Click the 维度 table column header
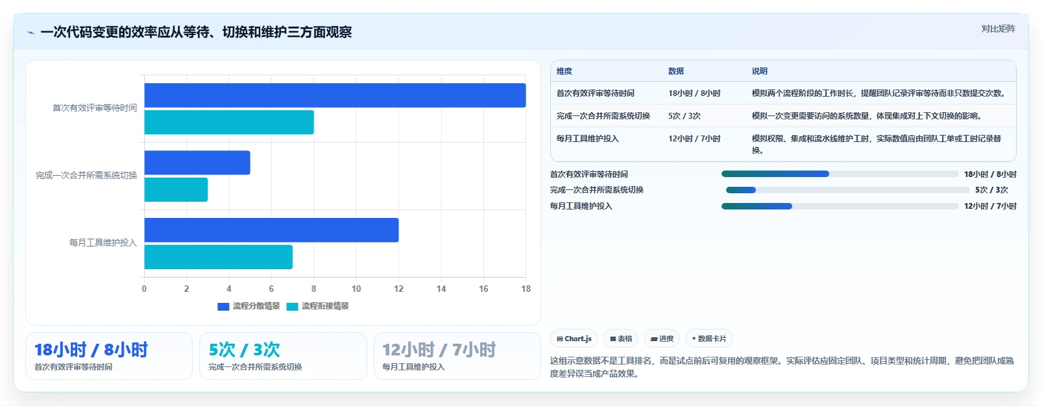The height and width of the screenshot is (406, 1042). [x=564, y=71]
